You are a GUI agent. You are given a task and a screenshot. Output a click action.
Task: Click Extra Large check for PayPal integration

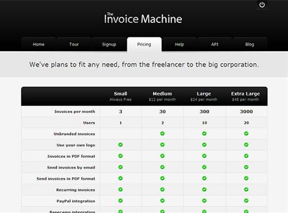pos(246,200)
